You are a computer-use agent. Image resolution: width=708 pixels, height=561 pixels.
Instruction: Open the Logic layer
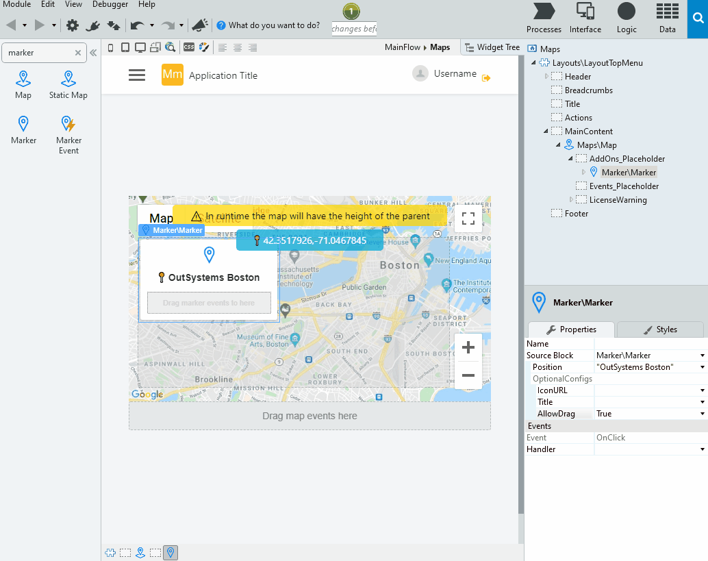click(627, 18)
